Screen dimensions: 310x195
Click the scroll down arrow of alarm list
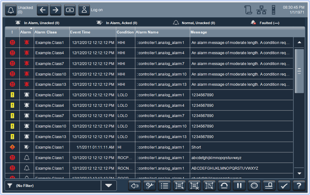[x=299, y=173]
